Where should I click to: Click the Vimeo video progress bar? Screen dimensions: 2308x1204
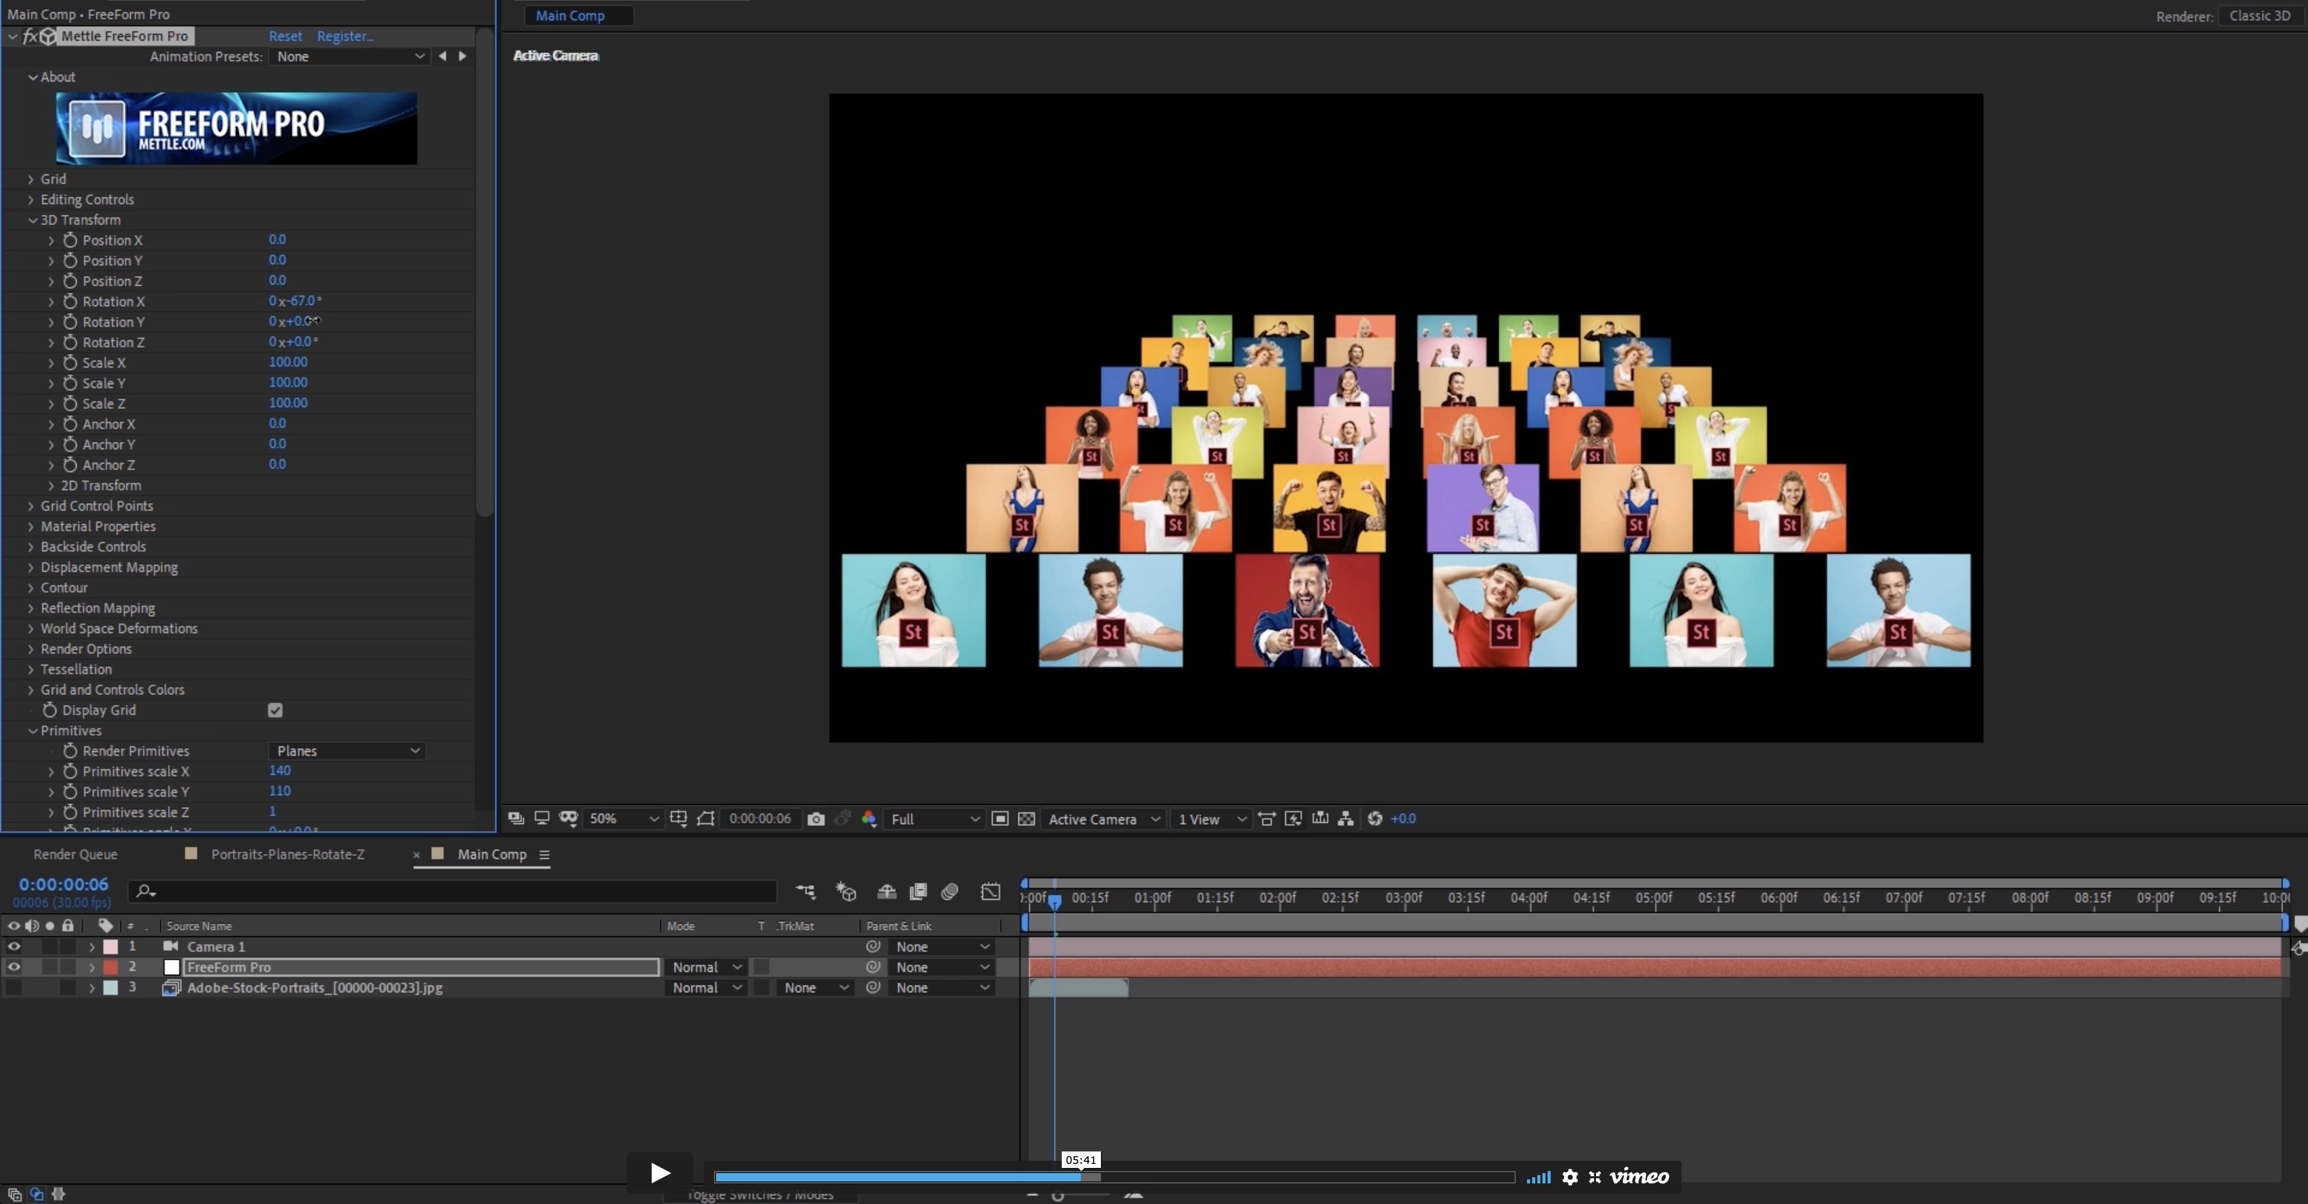coord(1114,1178)
